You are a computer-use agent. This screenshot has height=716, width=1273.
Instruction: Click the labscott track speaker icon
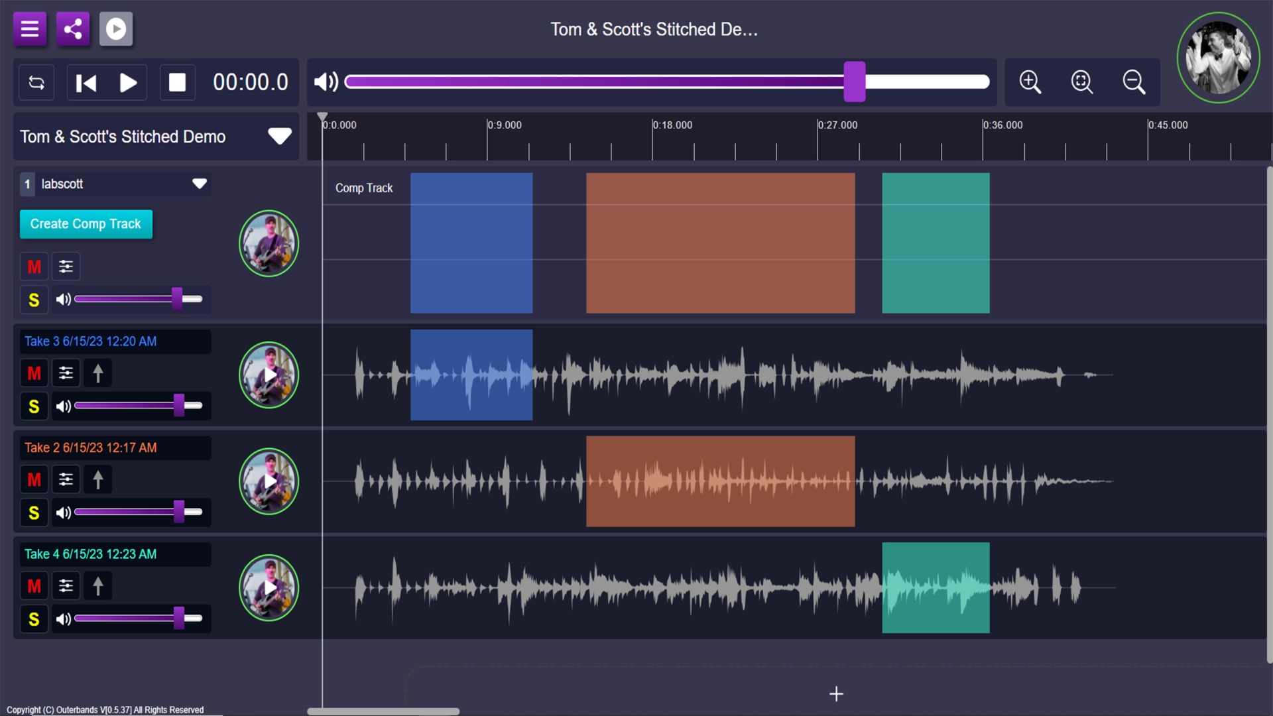click(64, 300)
